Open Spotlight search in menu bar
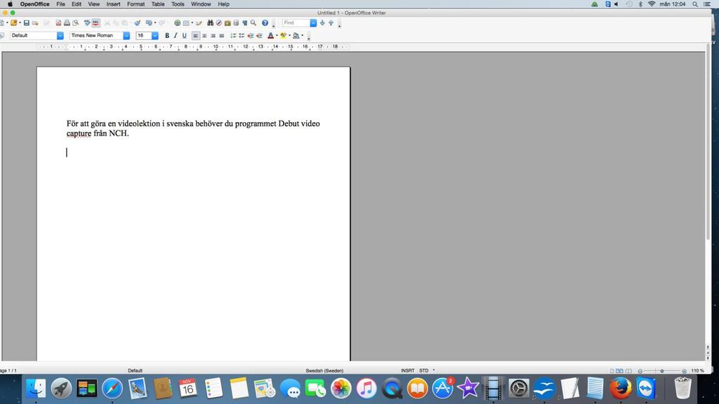The width and height of the screenshot is (719, 404). click(695, 4)
